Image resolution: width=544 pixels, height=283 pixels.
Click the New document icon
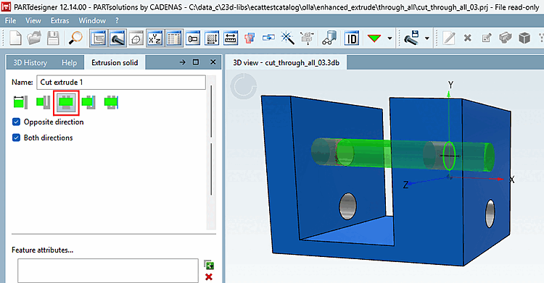[x=15, y=38]
